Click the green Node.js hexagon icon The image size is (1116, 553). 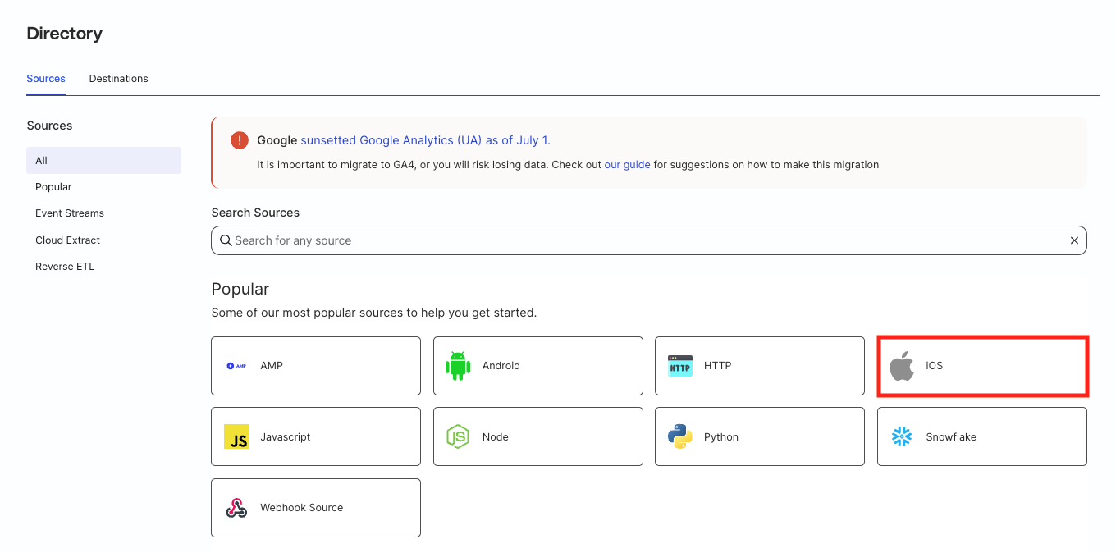458,437
